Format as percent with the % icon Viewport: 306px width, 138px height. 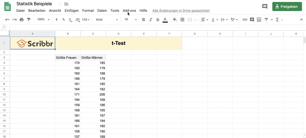[64, 20]
